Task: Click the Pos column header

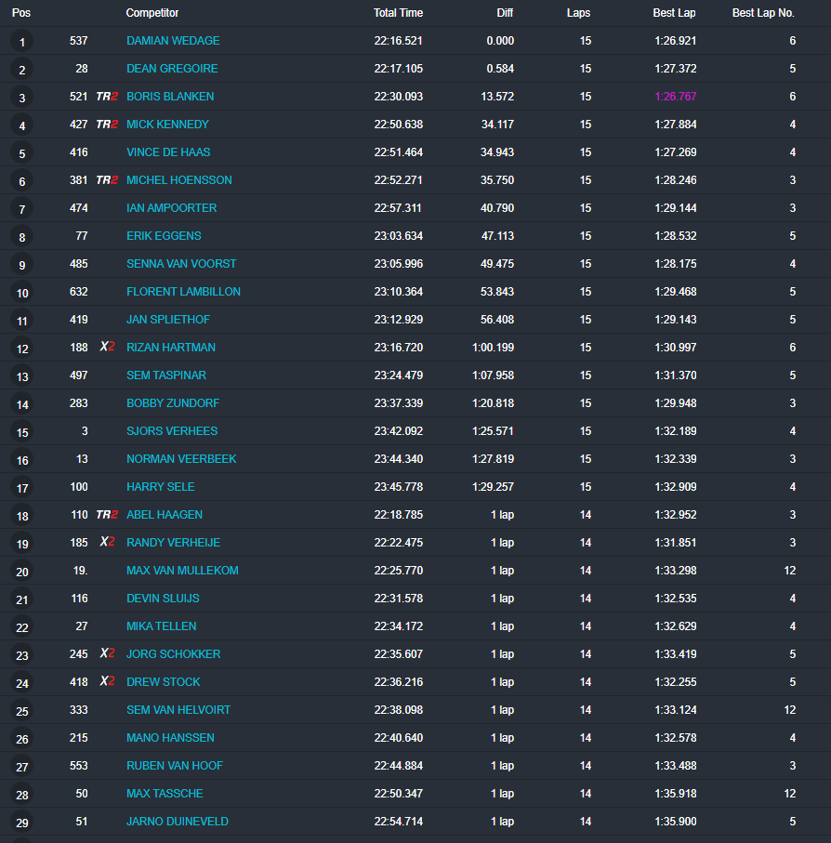Action: [x=21, y=13]
